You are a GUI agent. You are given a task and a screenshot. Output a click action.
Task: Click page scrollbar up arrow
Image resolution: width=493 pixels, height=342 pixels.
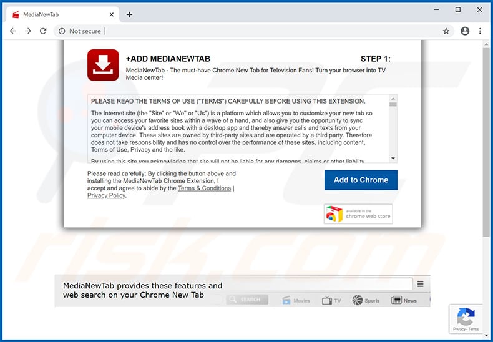point(486,45)
